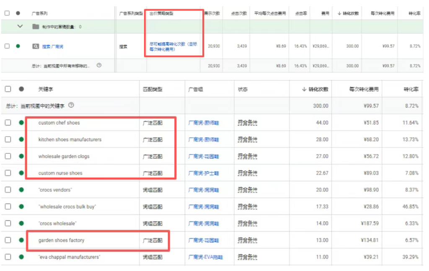Image resolution: width=429 pixels, height=271 pixels.
Task: Click green status dot for 搜索-厂商词 campaign
Action: pos(18,46)
